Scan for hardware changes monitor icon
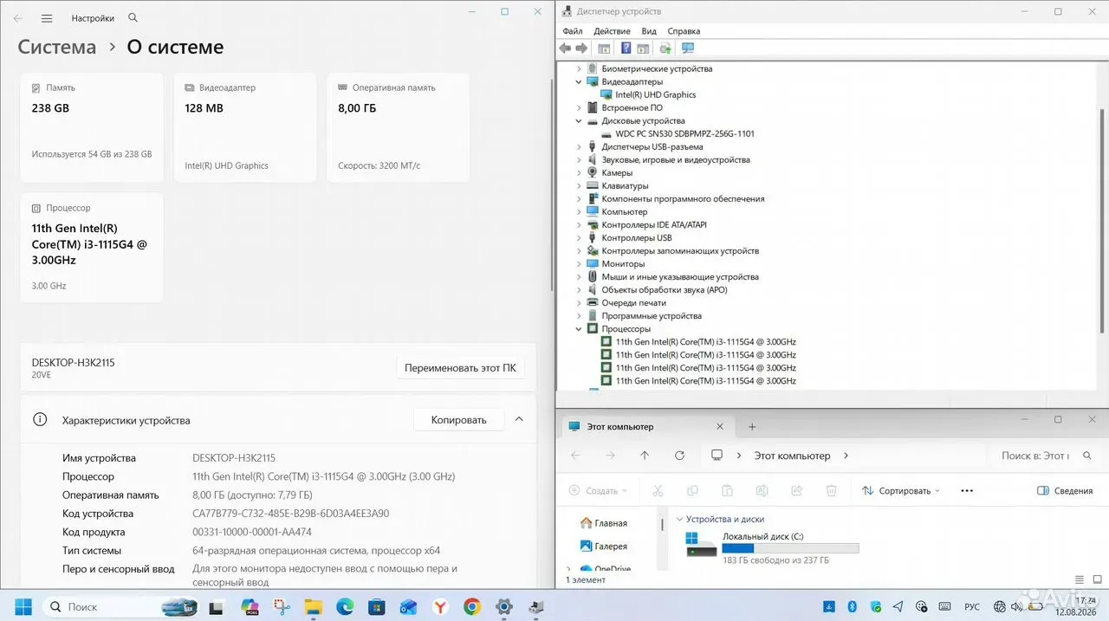This screenshot has width=1109, height=621. (688, 49)
